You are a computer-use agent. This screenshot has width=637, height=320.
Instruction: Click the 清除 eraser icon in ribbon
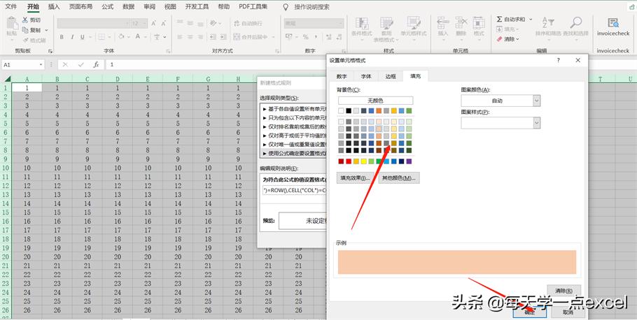tap(499, 39)
